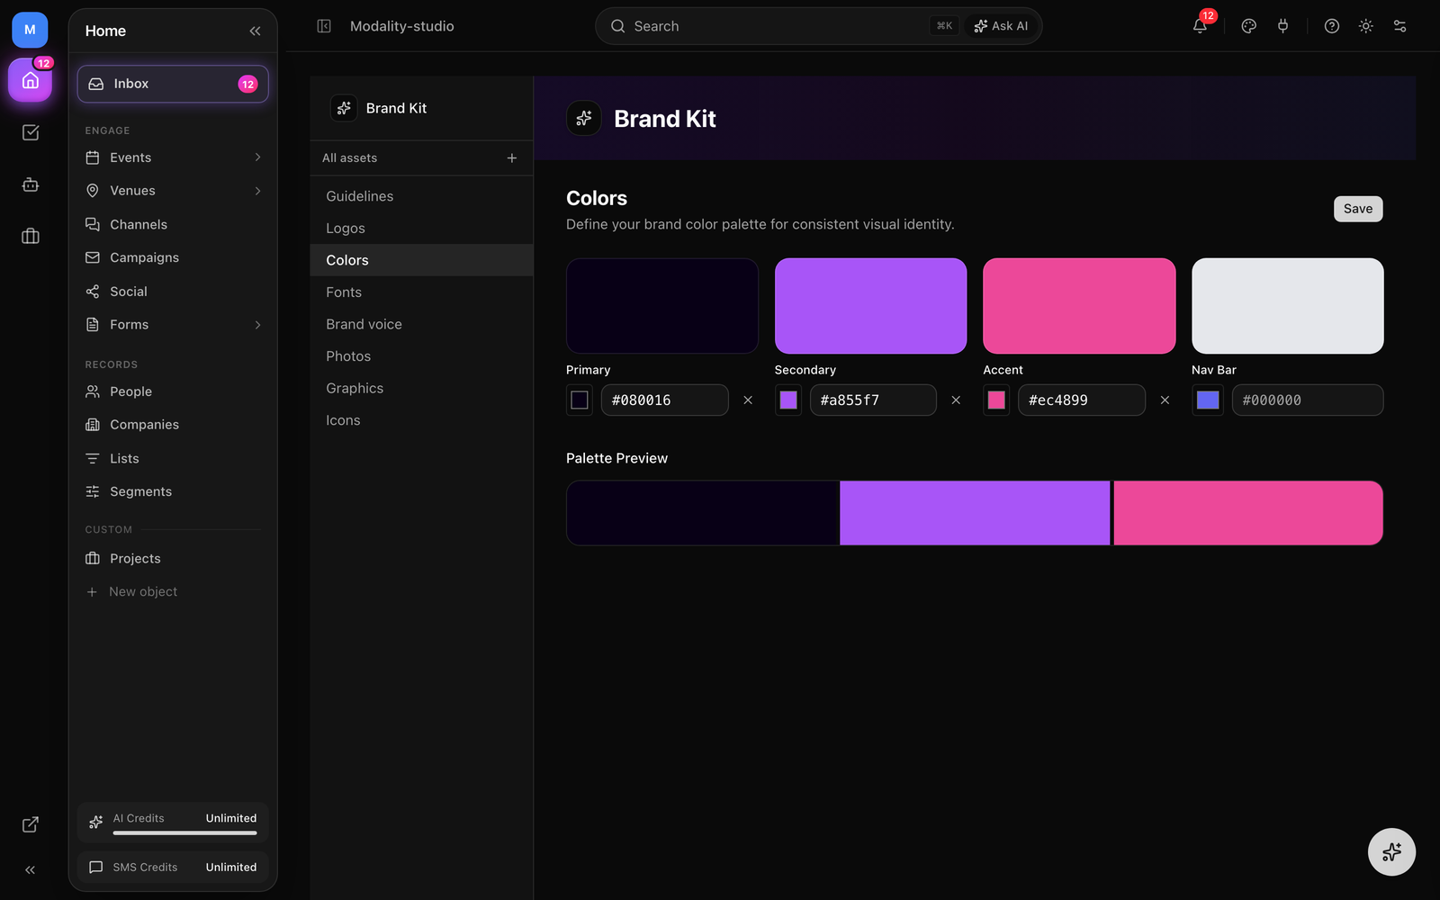This screenshot has width=1440, height=900.
Task: Click the large Secondary purple color card
Action: click(870, 306)
